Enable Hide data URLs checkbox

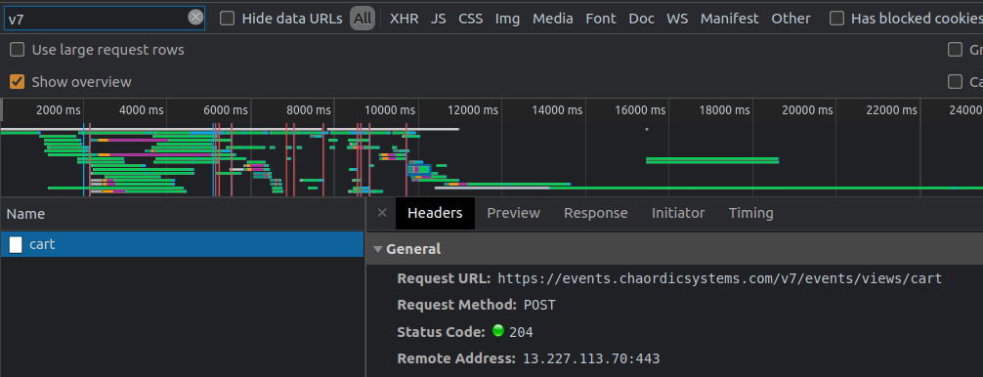[x=227, y=19]
